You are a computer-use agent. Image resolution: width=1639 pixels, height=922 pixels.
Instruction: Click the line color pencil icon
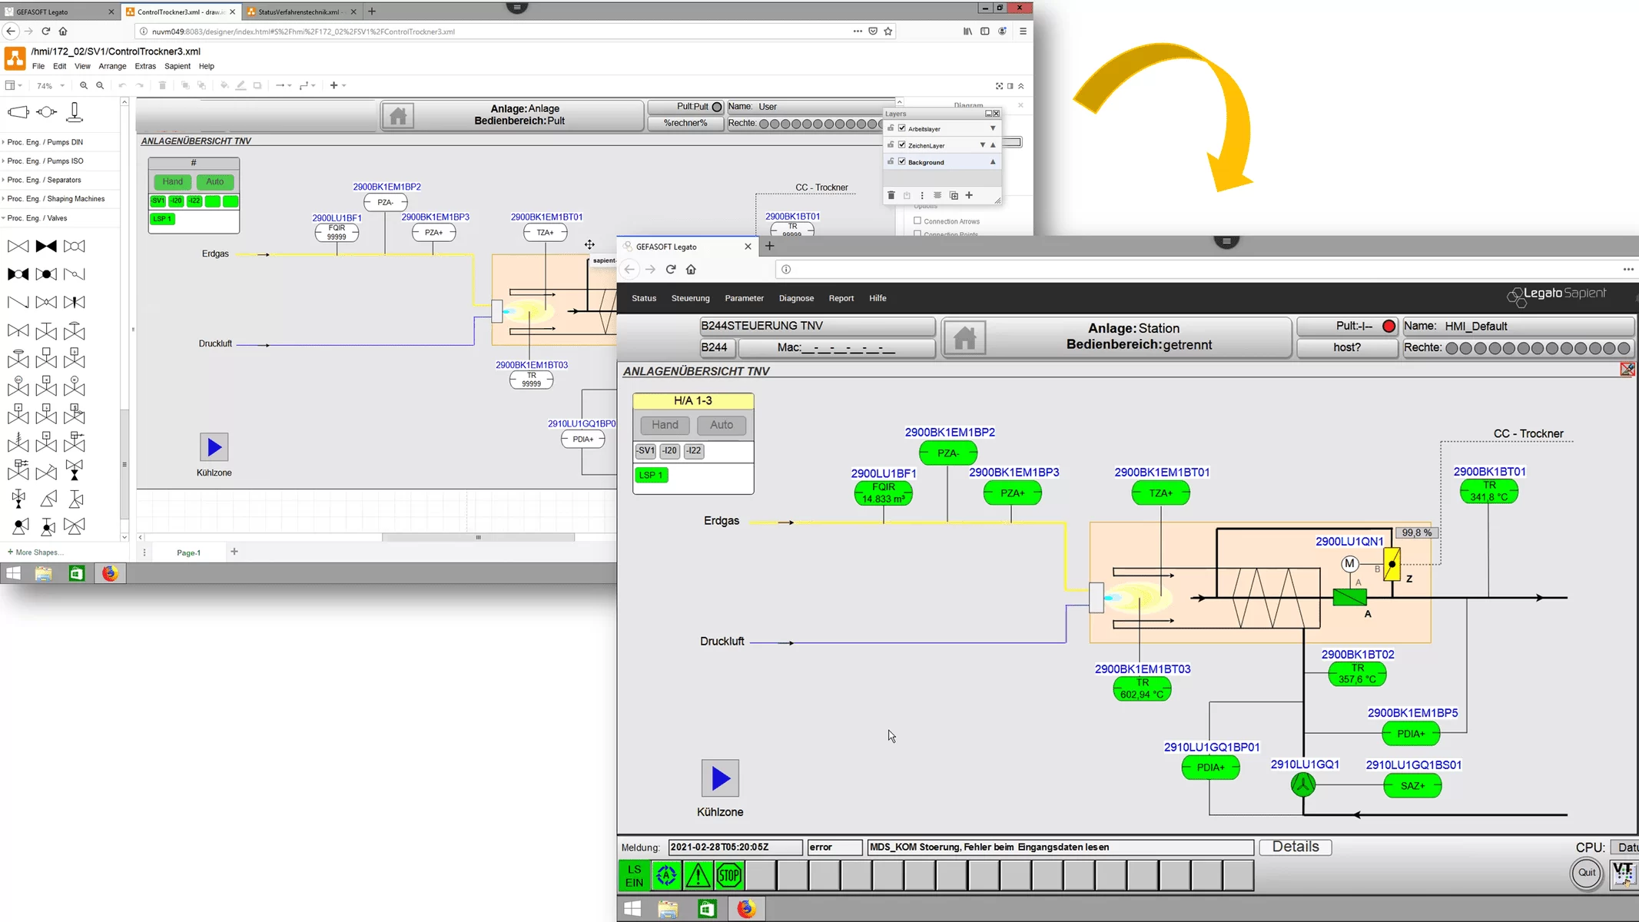pyautogui.click(x=241, y=85)
